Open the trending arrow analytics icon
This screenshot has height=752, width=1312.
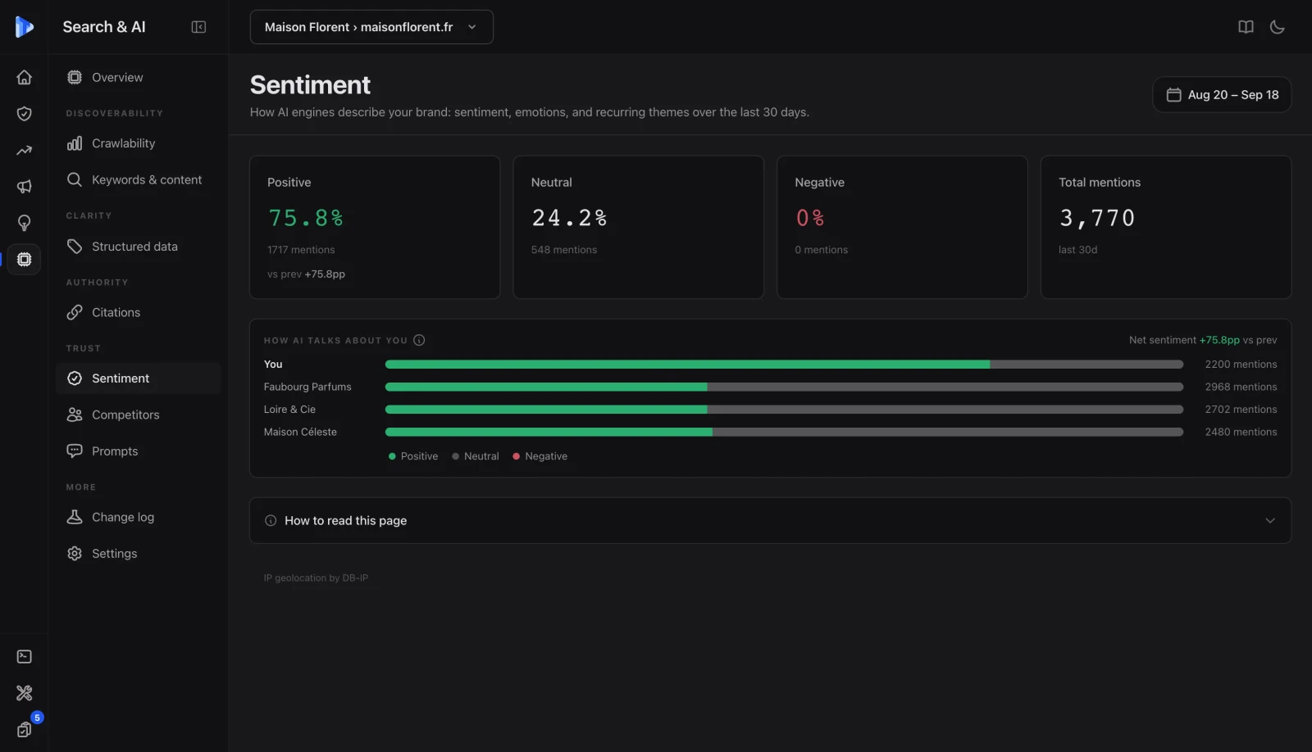click(24, 150)
